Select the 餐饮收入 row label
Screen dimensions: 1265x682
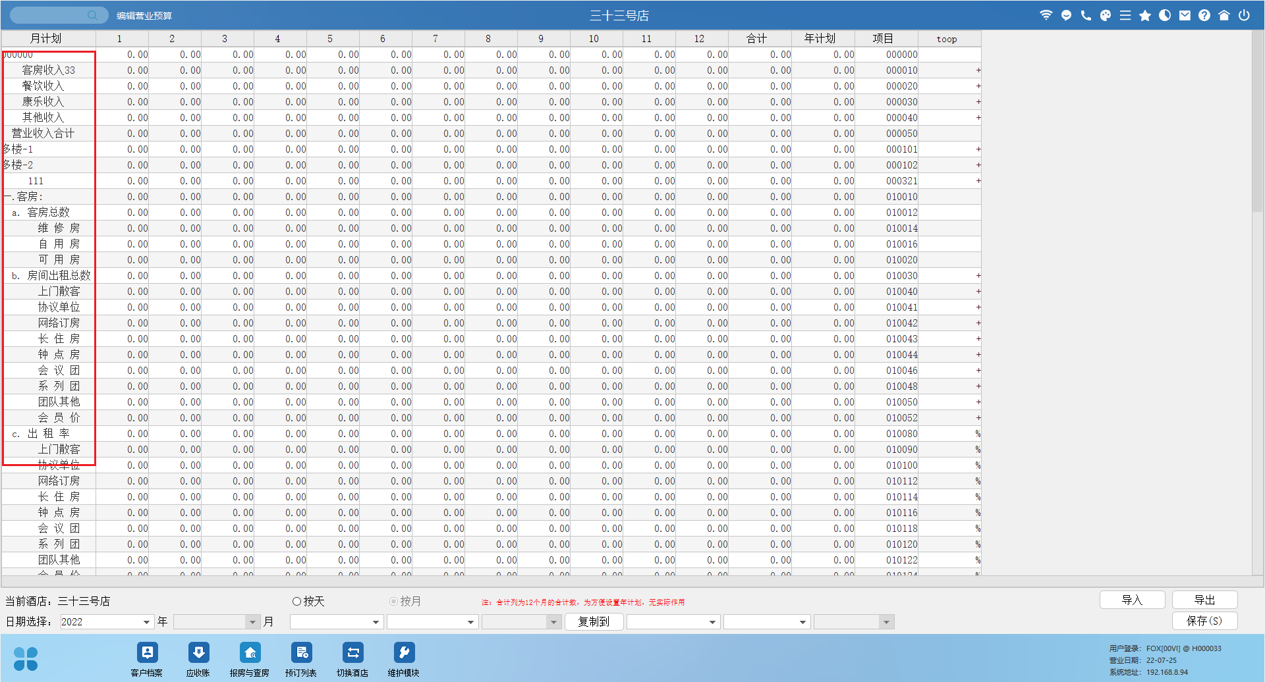pos(43,86)
